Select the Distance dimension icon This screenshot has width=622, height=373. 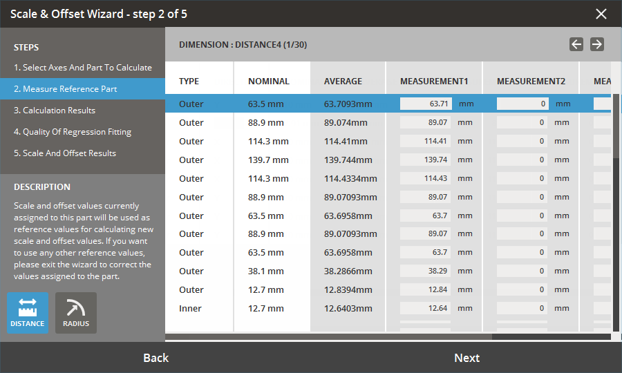click(28, 313)
